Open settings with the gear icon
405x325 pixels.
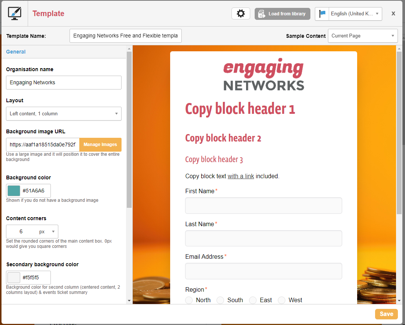[x=241, y=13]
